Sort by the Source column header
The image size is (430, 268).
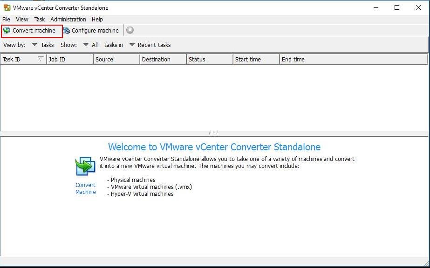coord(116,60)
